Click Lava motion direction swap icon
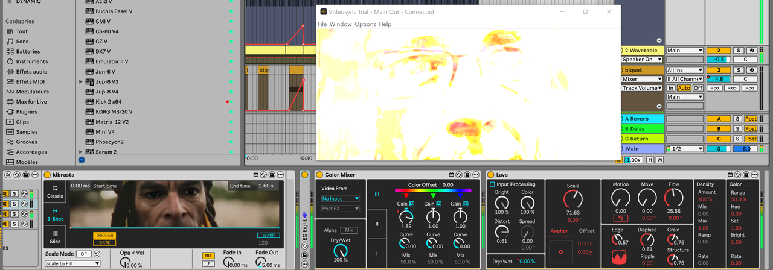 (620, 218)
